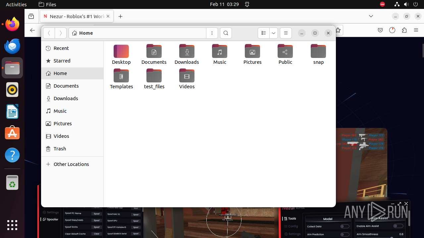424x238 pixels.
Task: Select Recent in the sidebar
Action: coord(72,48)
